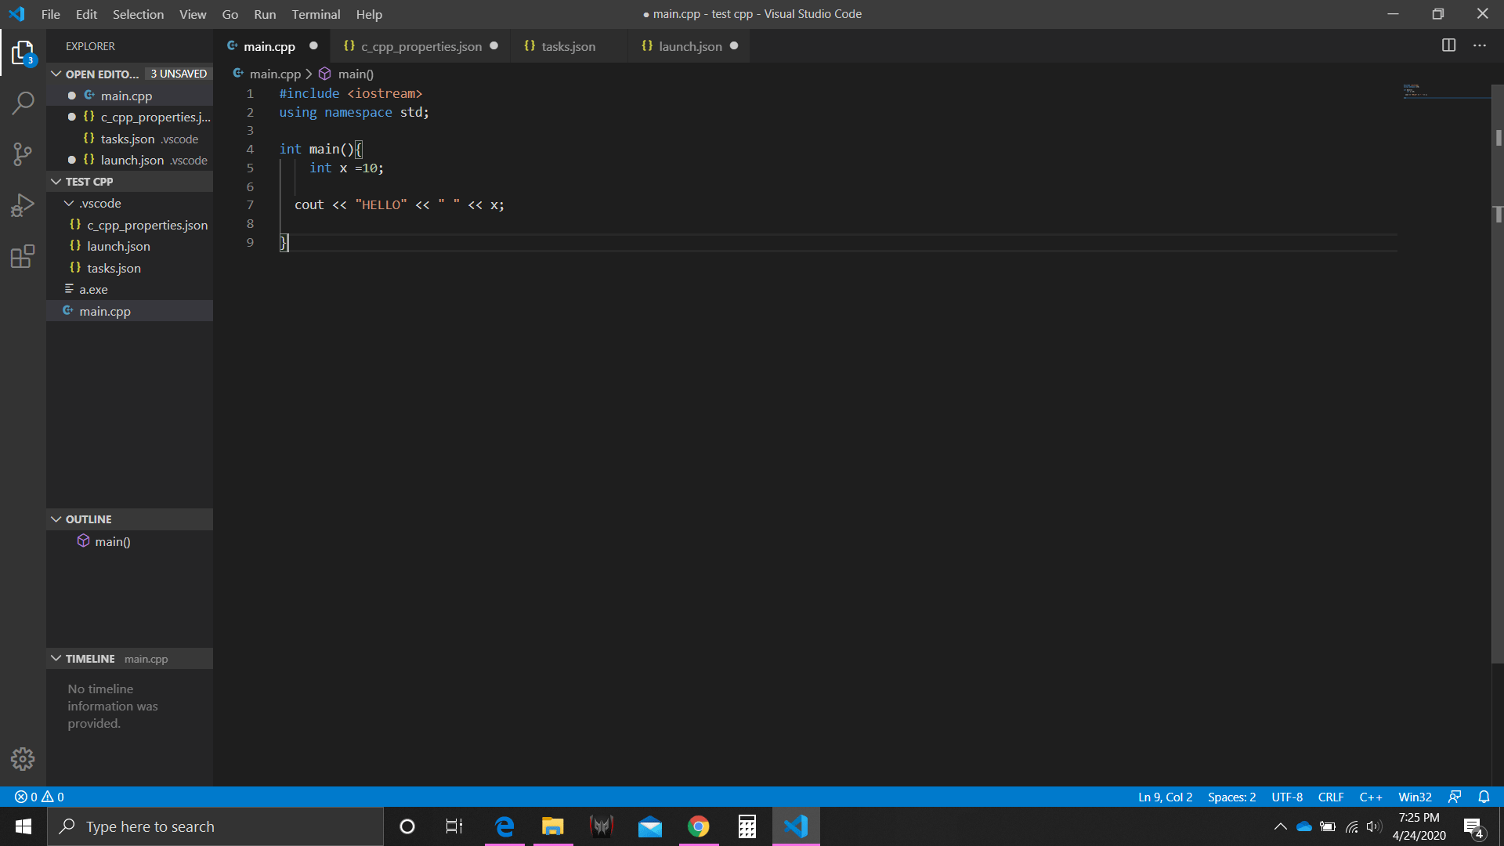Open Cortana circle icon
Screen dimensions: 1504x846
pyautogui.click(x=407, y=826)
